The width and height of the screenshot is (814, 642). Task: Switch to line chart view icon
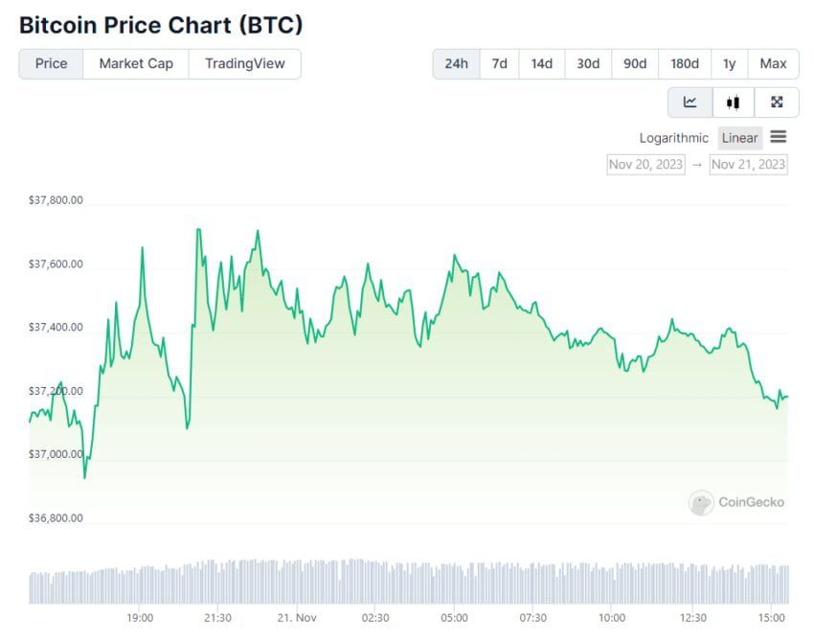pyautogui.click(x=690, y=103)
